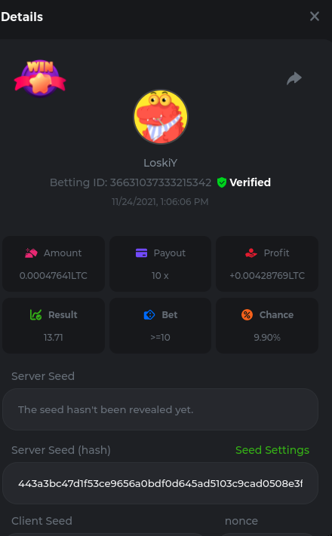Click the Amount icon
The height and width of the screenshot is (536, 332).
(31, 253)
